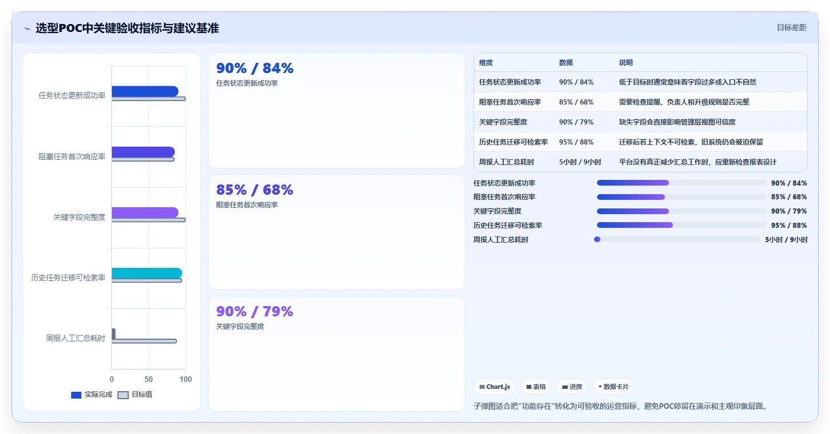The width and height of the screenshot is (830, 434).
Task: Toggle the 实际完成 legend swatch
Action: pos(76,395)
